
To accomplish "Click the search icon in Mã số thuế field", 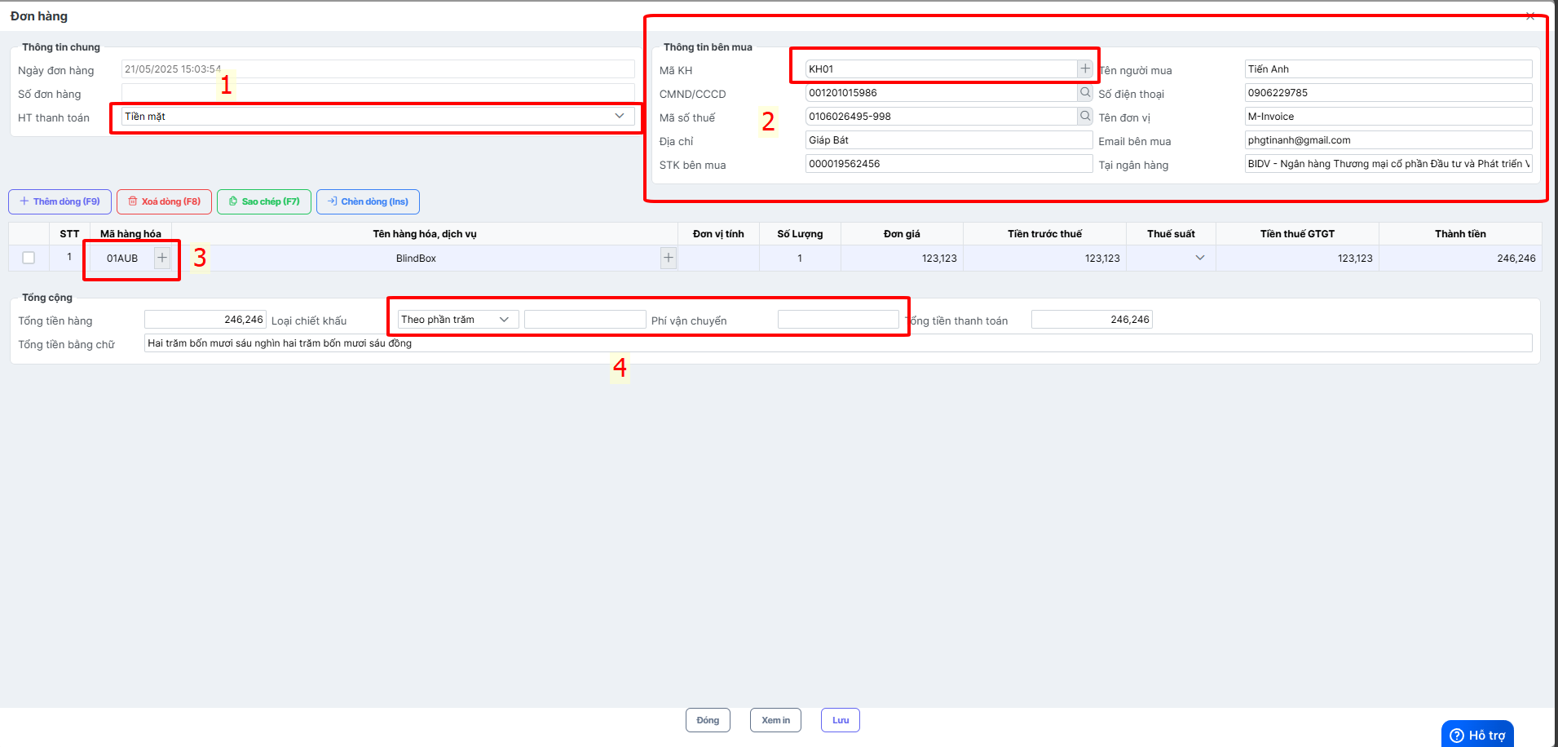I will tap(1085, 117).
